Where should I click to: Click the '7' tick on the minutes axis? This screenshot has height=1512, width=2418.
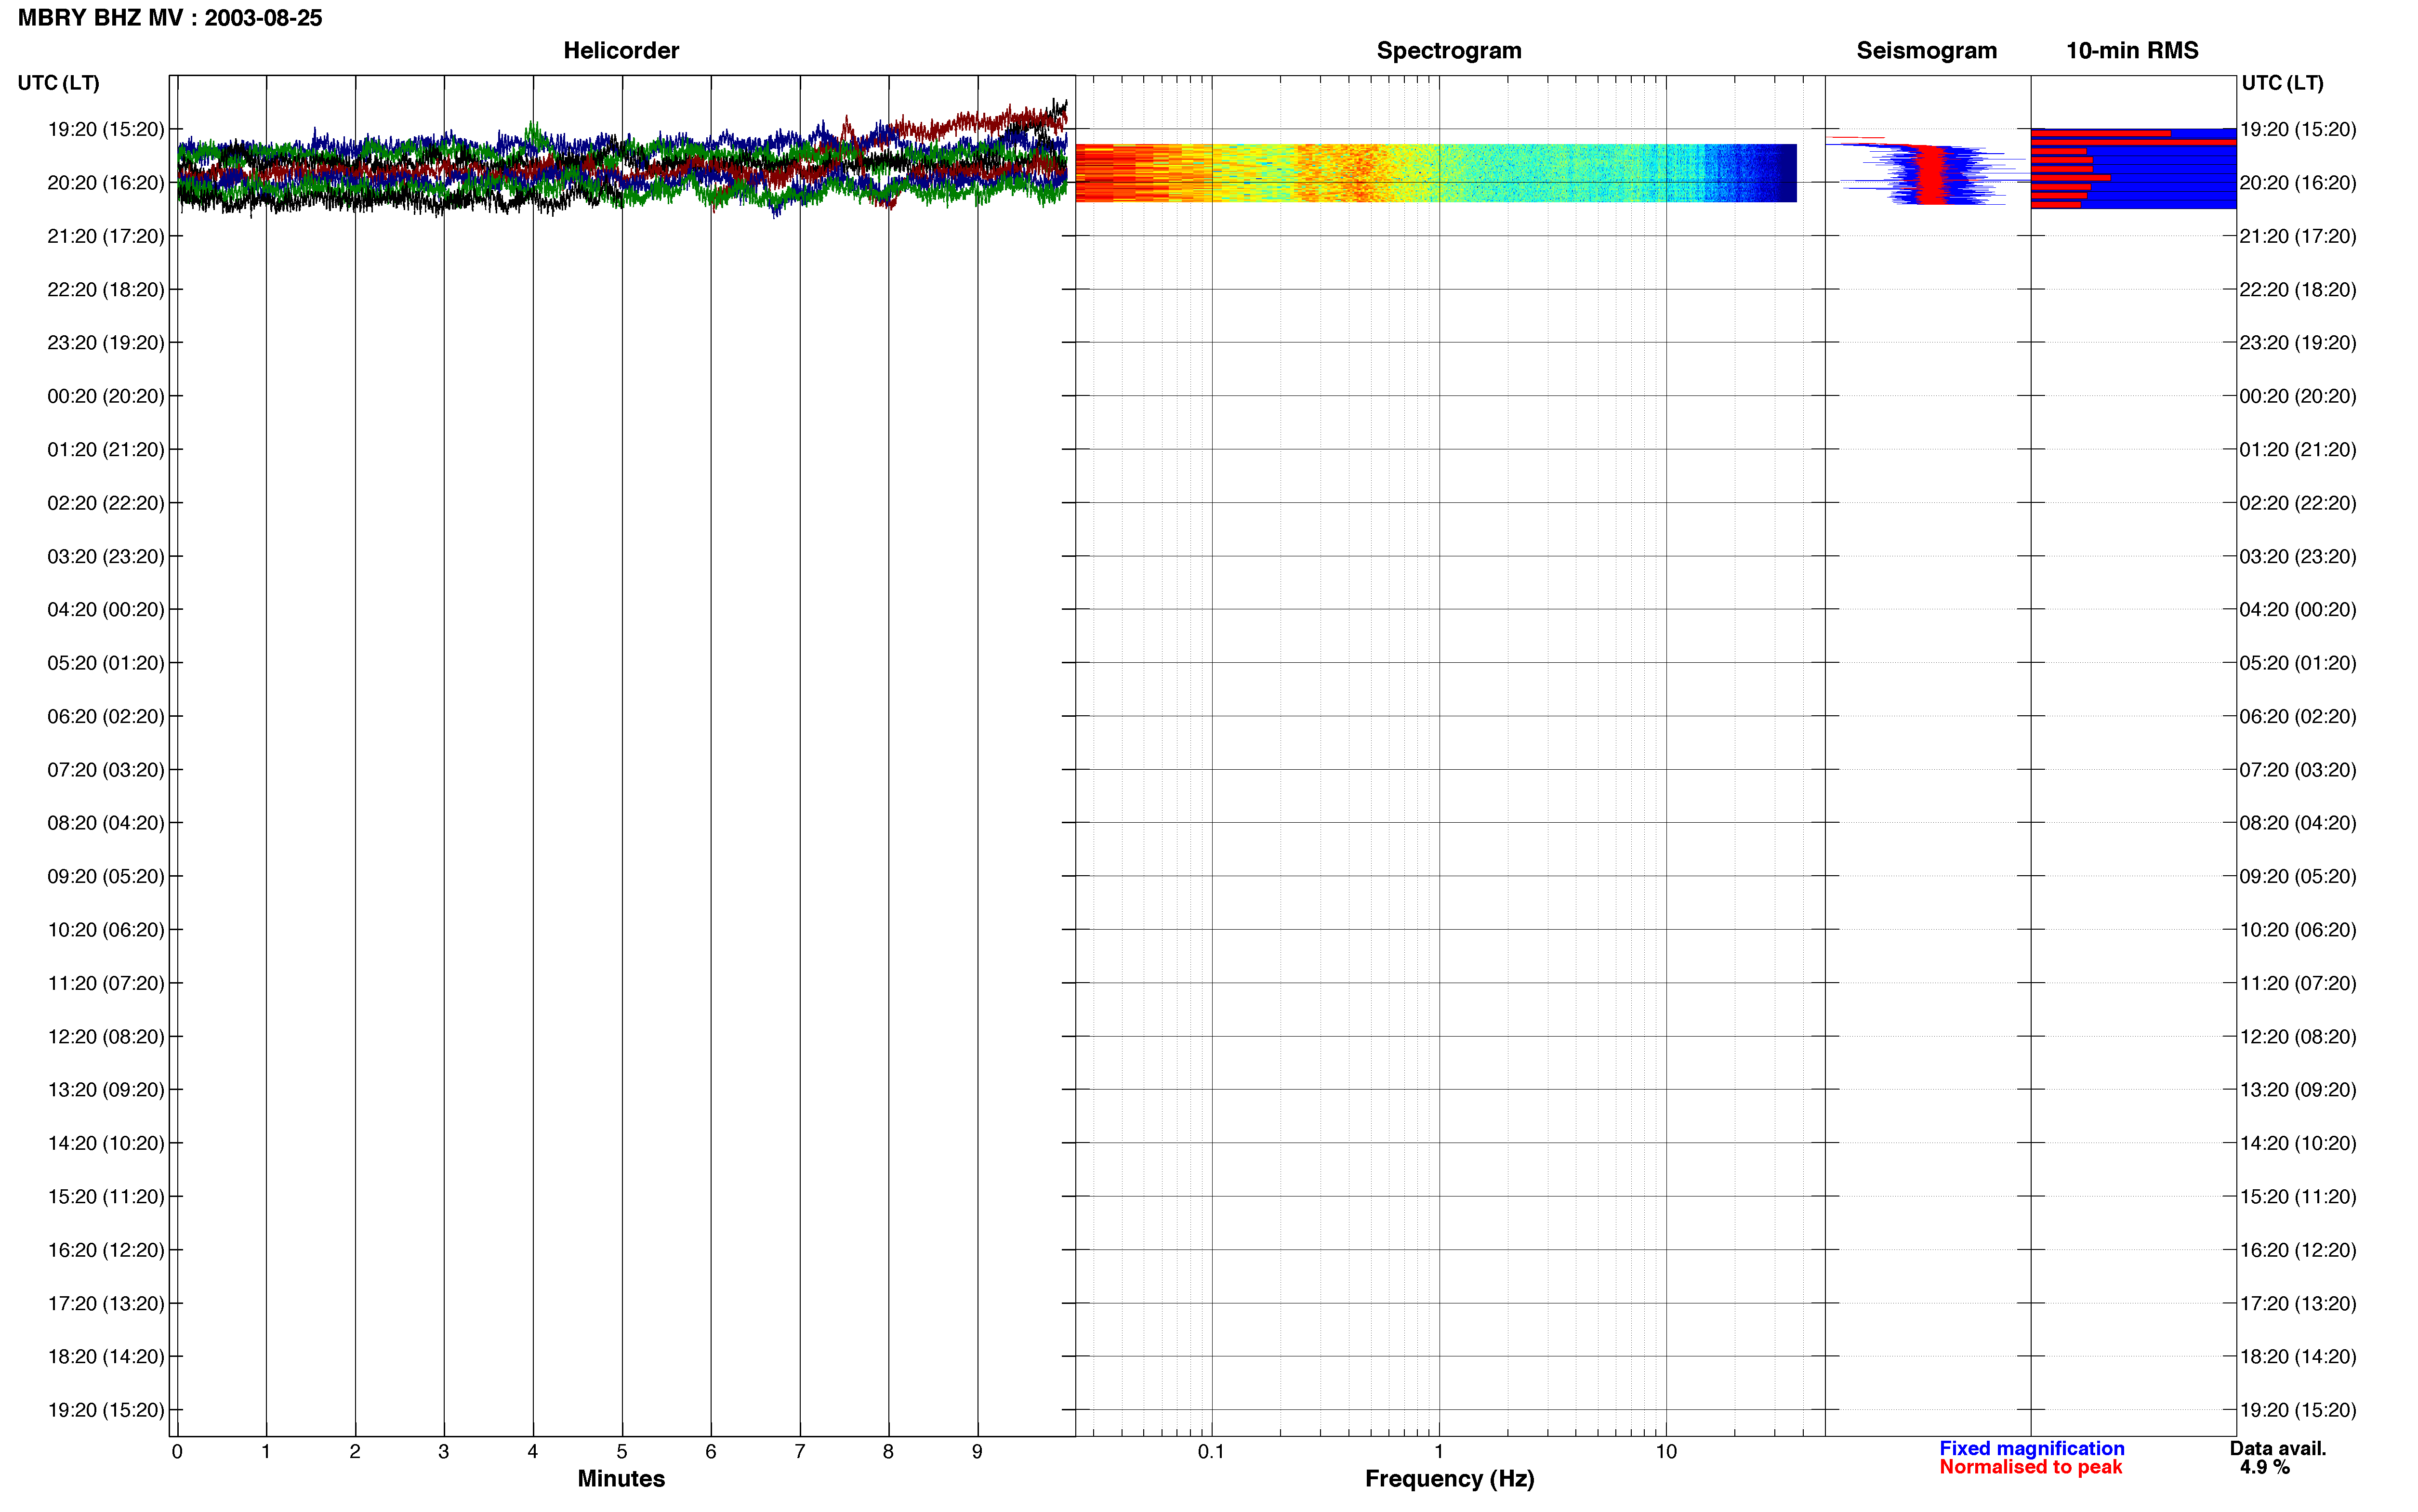coord(800,1451)
